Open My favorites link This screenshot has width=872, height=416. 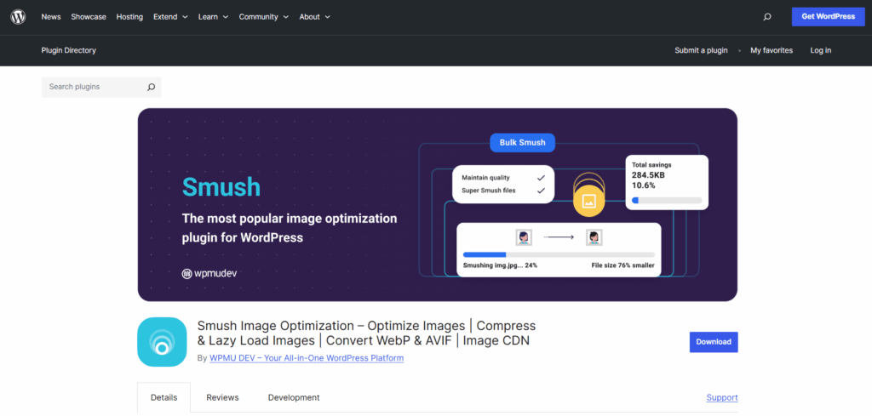(x=772, y=50)
